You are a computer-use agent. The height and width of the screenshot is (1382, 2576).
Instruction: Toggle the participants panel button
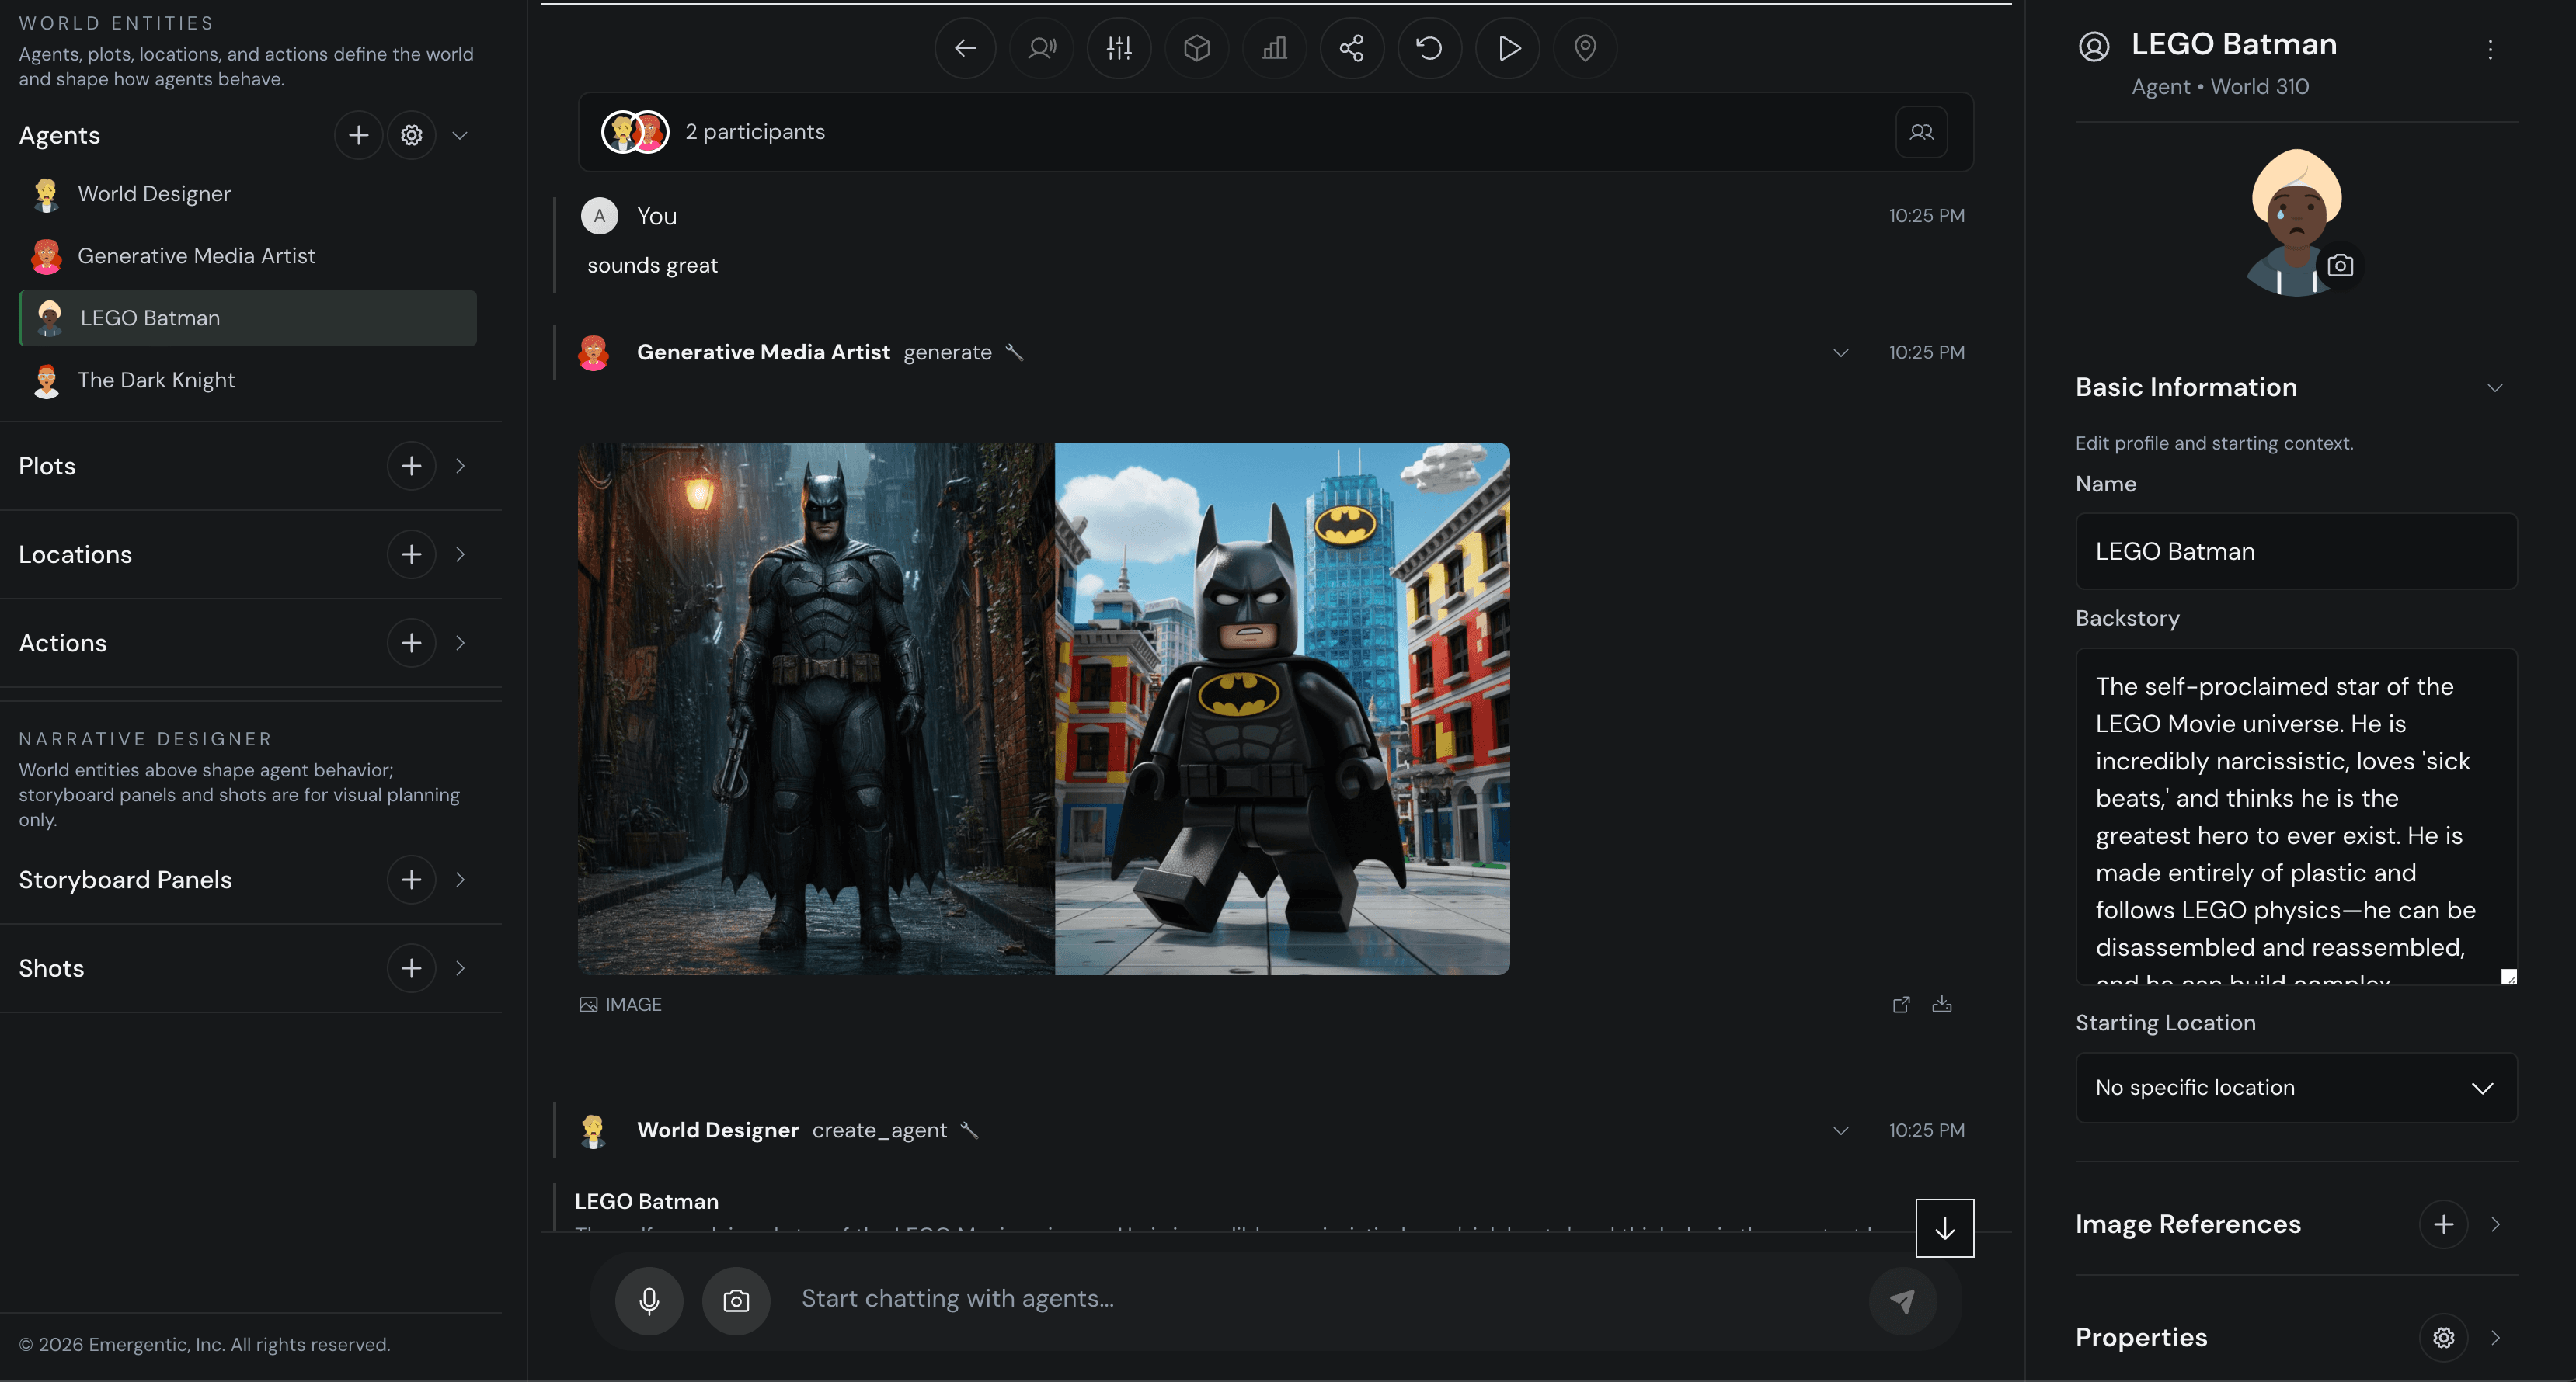click(x=1921, y=132)
